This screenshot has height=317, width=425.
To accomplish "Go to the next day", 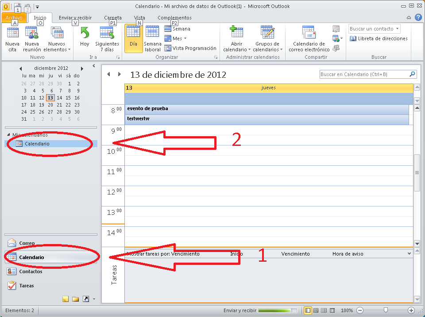I will coord(119,74).
